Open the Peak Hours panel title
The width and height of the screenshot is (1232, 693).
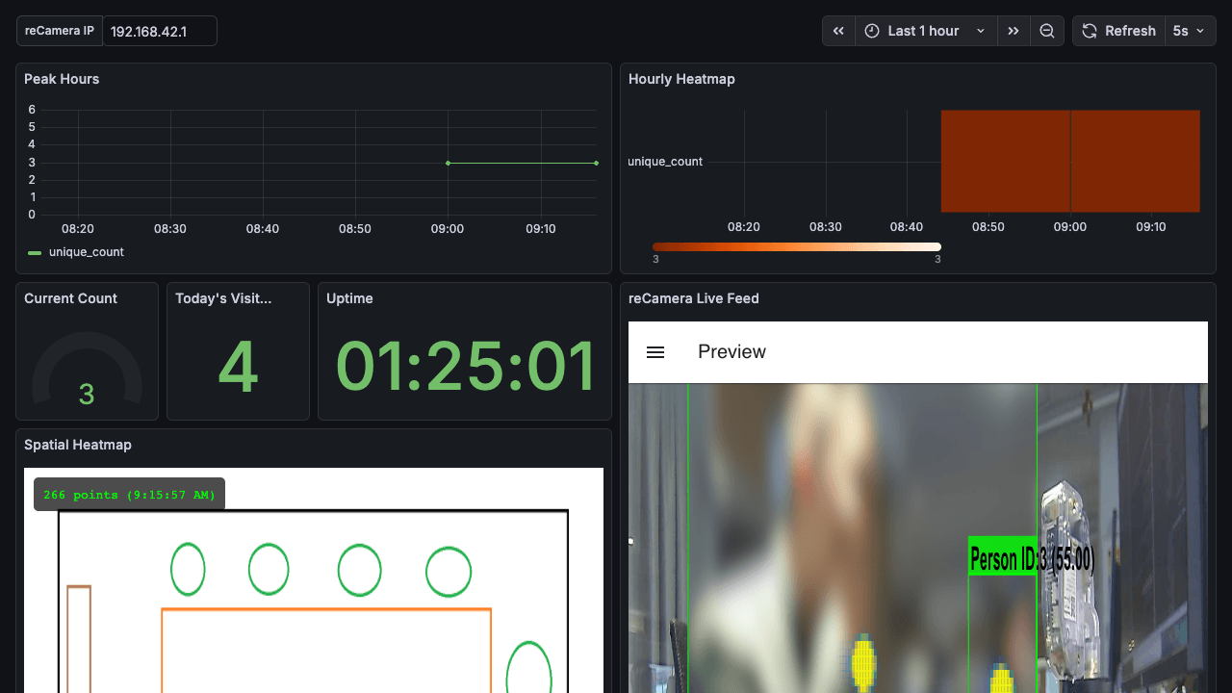pyautogui.click(x=62, y=79)
